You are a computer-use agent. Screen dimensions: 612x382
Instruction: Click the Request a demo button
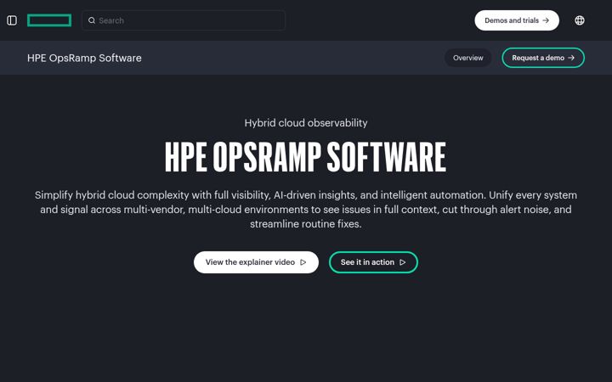(543, 58)
